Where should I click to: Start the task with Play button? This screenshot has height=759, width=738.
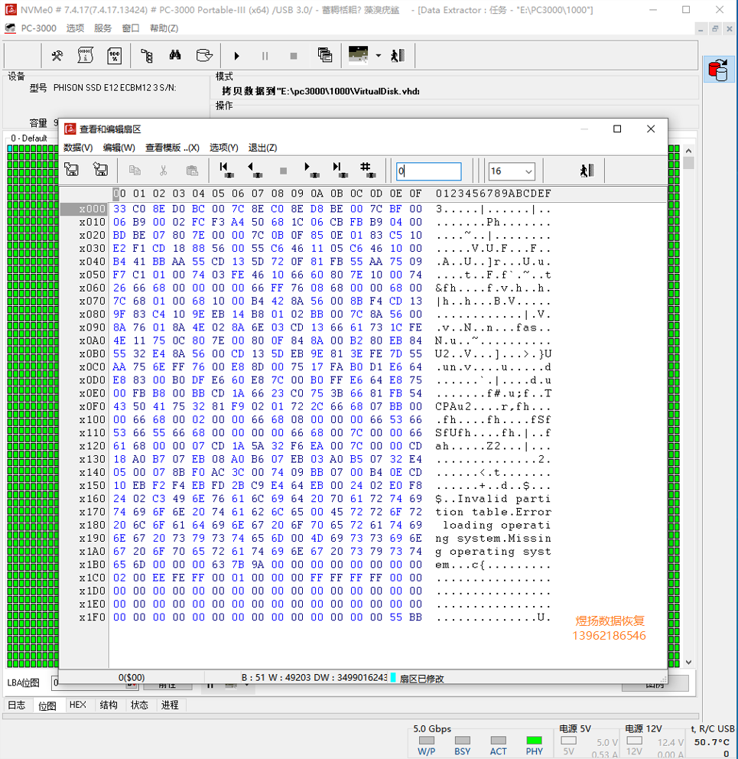point(236,56)
